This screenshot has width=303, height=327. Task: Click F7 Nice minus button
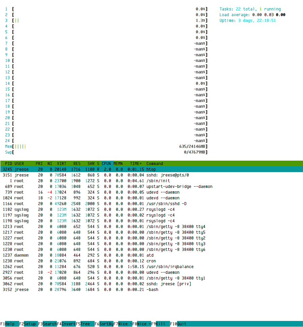123,324
